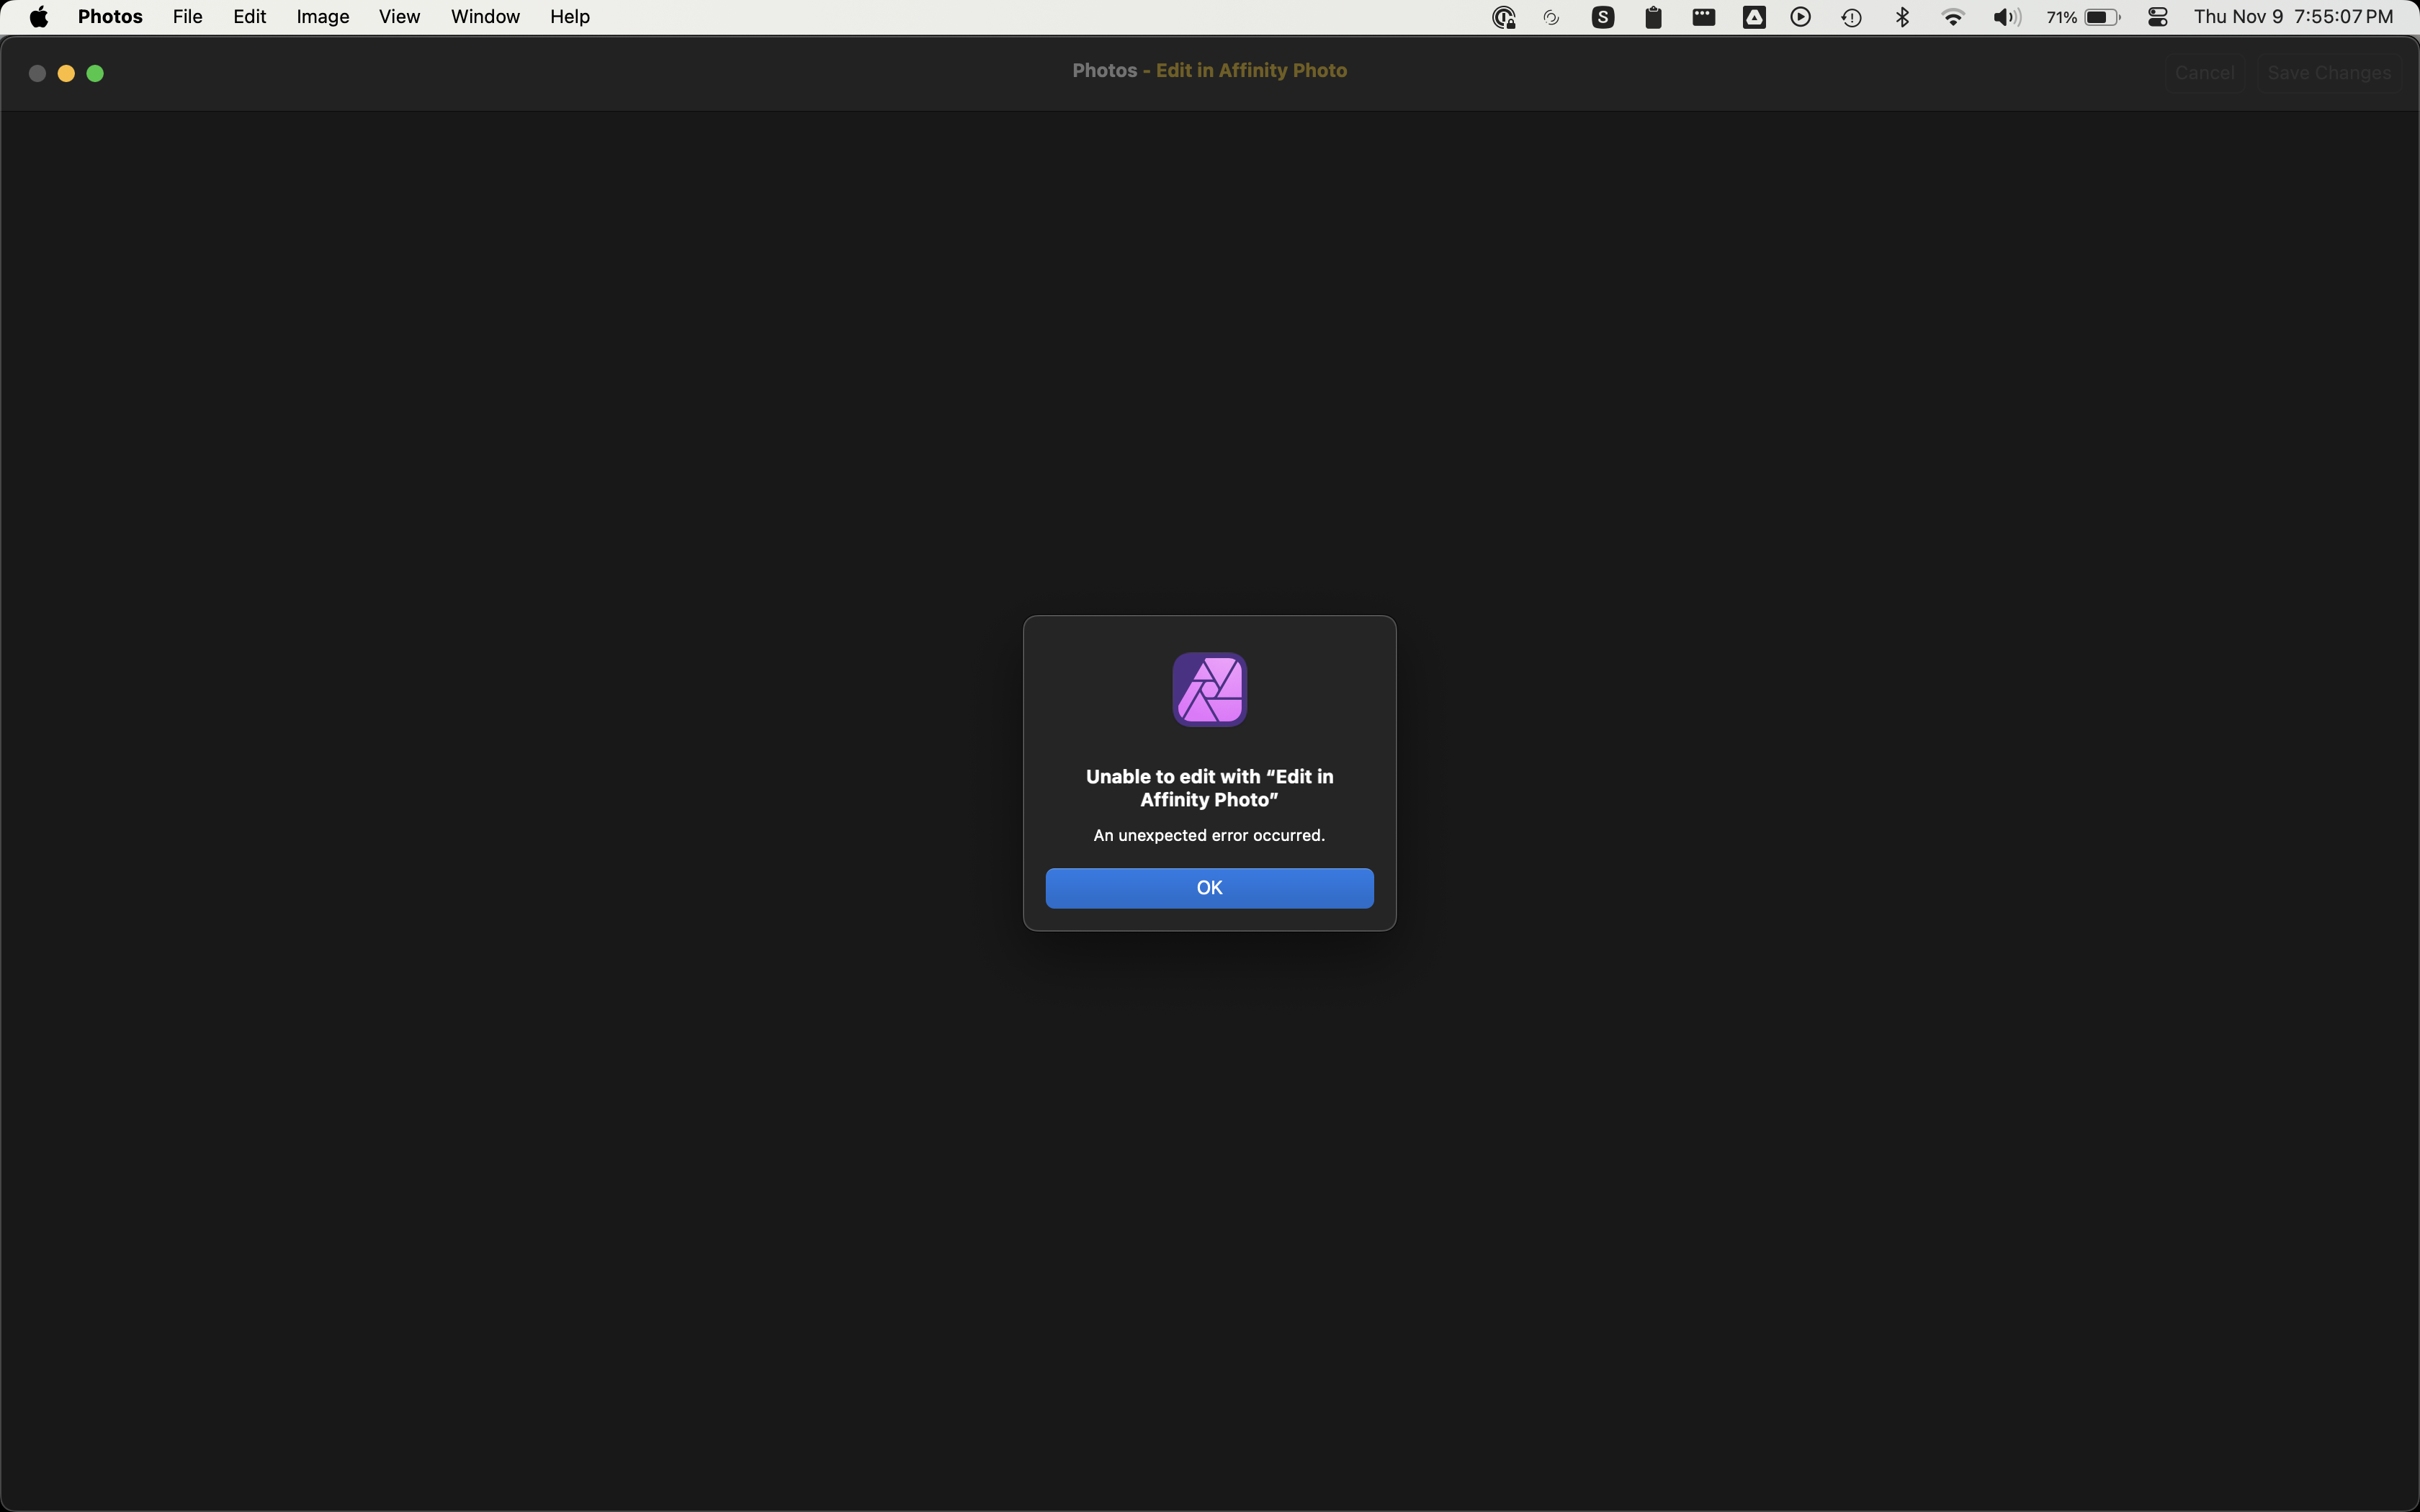This screenshot has height=1512, width=2420.
Task: Click the Affinity Photo icon in dialog
Action: click(1209, 690)
